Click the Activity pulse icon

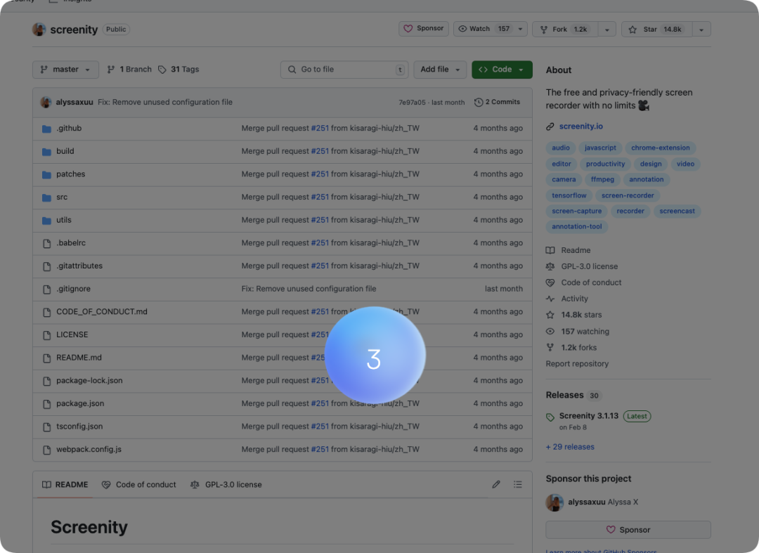coord(550,299)
